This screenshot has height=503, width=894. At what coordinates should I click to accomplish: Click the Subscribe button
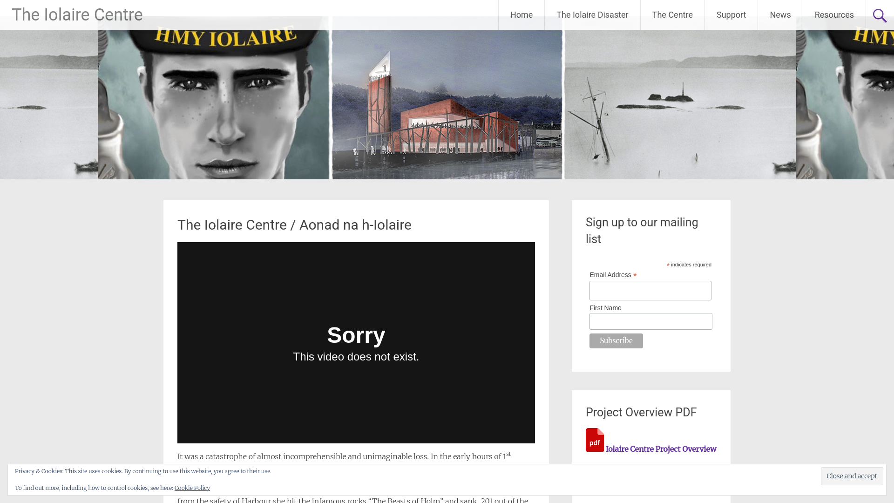[616, 341]
